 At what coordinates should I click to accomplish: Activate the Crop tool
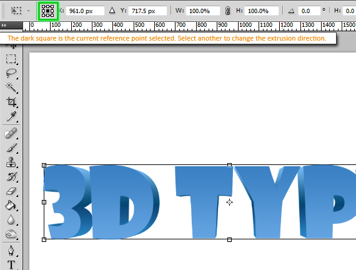11,102
